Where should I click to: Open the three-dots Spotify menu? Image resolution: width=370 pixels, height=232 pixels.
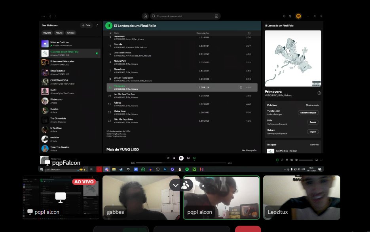point(43,16)
